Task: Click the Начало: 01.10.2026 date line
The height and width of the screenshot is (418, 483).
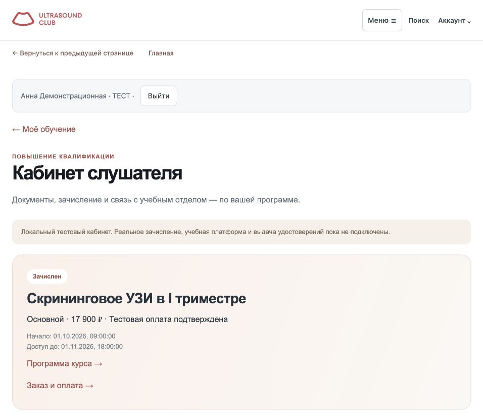Action: (x=71, y=336)
